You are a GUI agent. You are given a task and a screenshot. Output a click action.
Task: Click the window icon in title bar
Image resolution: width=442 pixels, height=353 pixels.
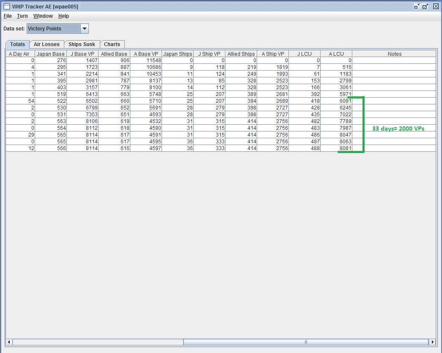coord(7,6)
